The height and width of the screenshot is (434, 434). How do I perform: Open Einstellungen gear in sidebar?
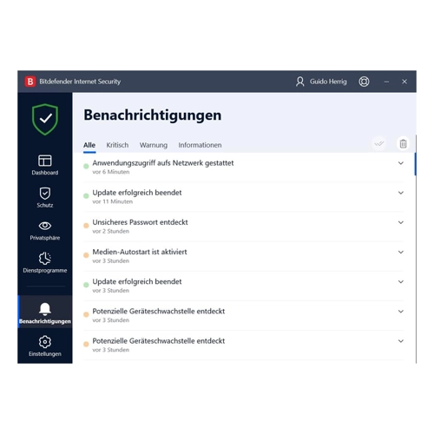click(x=45, y=345)
